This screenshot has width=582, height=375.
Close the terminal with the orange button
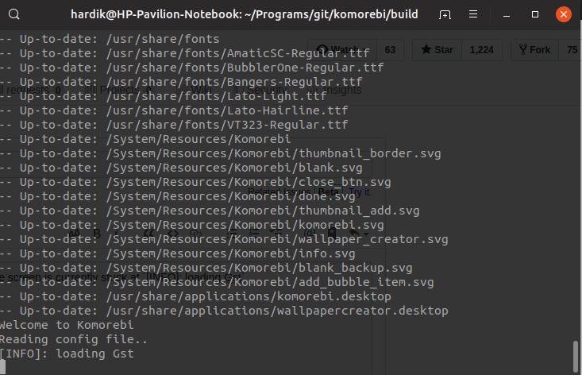click(x=564, y=14)
